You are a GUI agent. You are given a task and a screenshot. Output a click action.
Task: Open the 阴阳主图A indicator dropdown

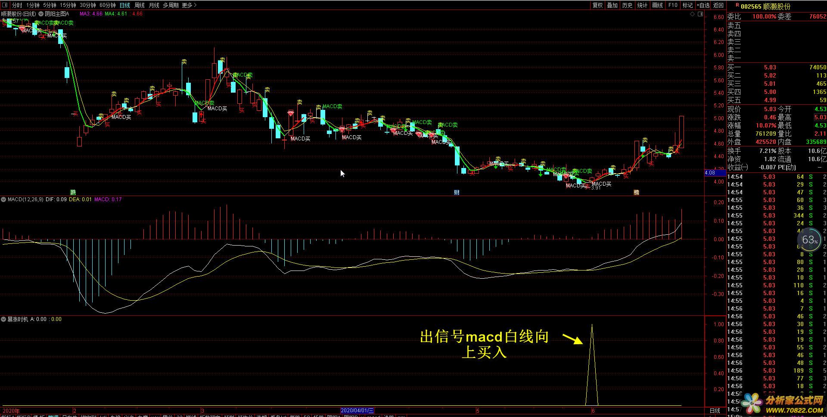41,14
